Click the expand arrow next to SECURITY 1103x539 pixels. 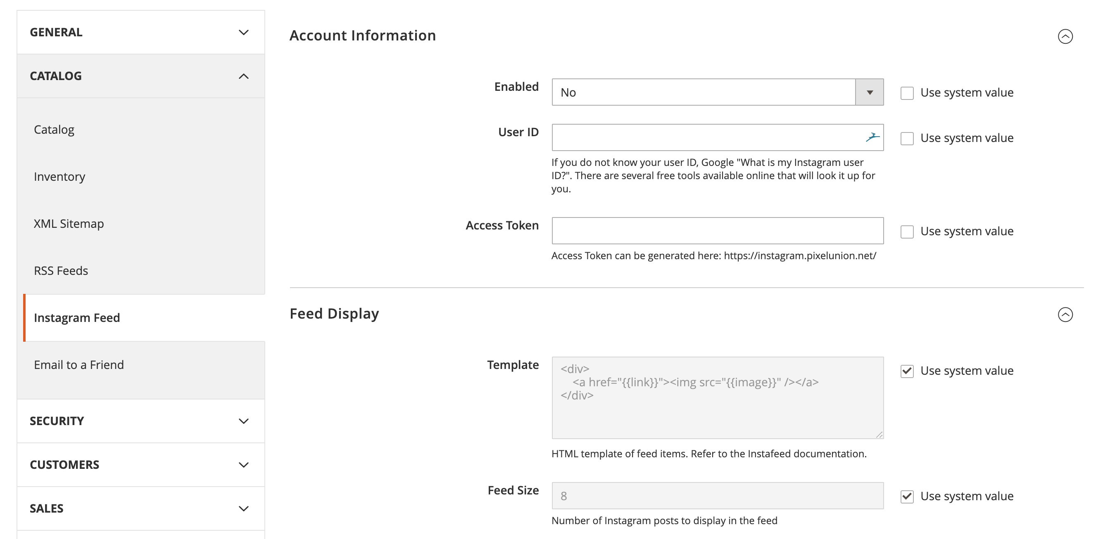(243, 421)
